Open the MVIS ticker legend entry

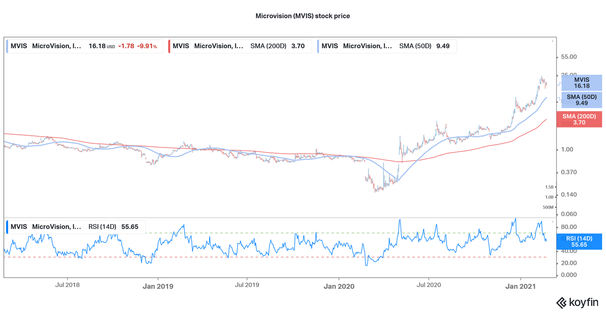pos(19,46)
